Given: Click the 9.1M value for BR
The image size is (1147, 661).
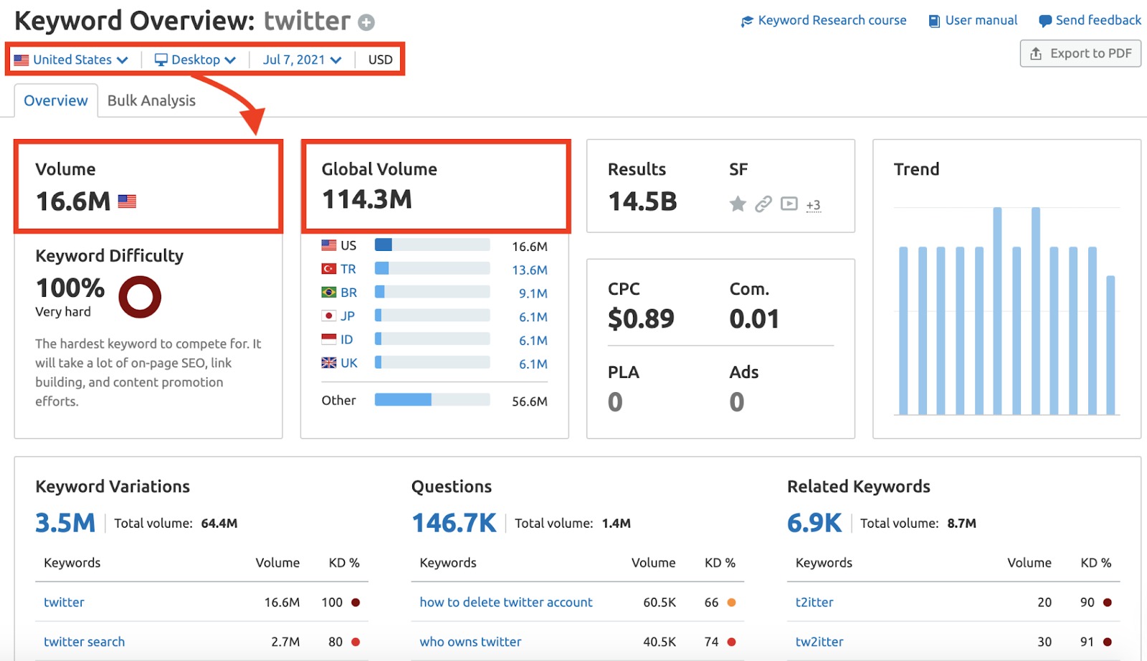Looking at the screenshot, I should [x=533, y=293].
